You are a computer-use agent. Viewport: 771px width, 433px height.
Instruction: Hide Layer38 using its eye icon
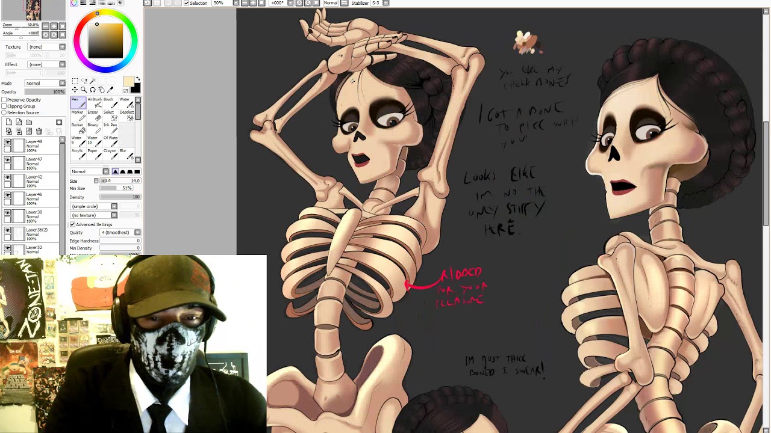click(7, 213)
